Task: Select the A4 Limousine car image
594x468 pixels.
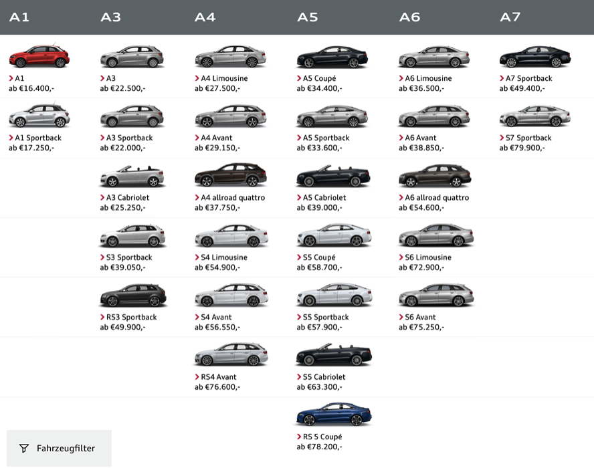Action: tap(231, 56)
